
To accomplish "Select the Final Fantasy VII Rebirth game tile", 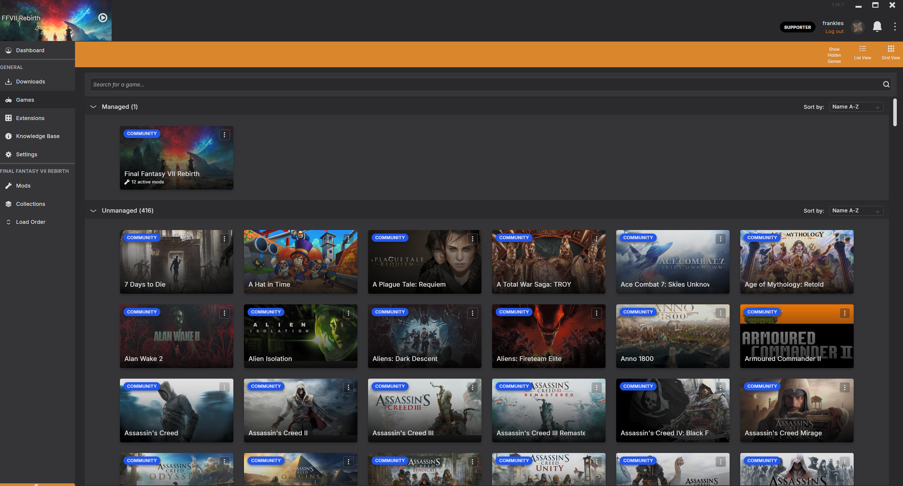I will click(x=176, y=158).
